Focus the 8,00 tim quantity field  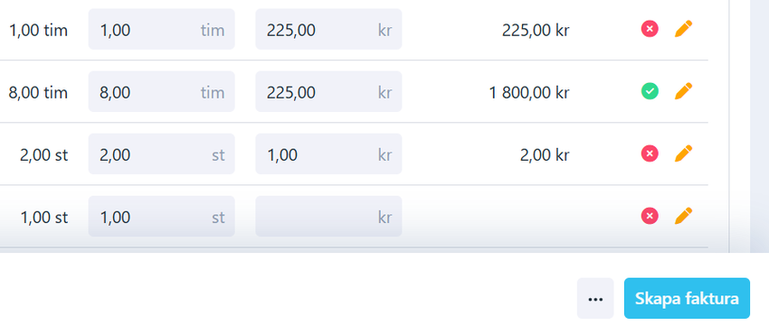161,91
